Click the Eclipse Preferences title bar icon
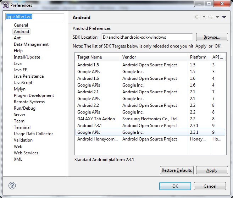 click(x=6, y=5)
